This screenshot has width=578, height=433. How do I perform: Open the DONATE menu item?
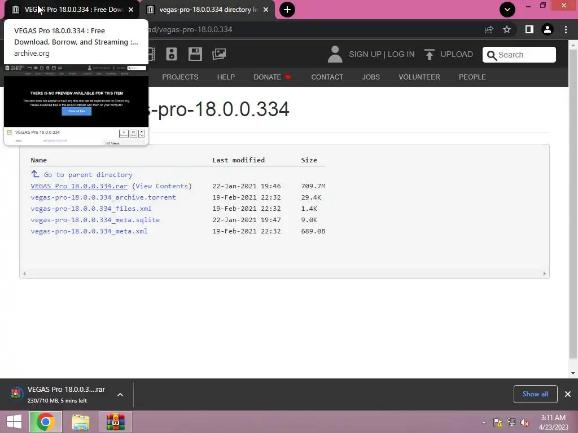pyautogui.click(x=272, y=77)
